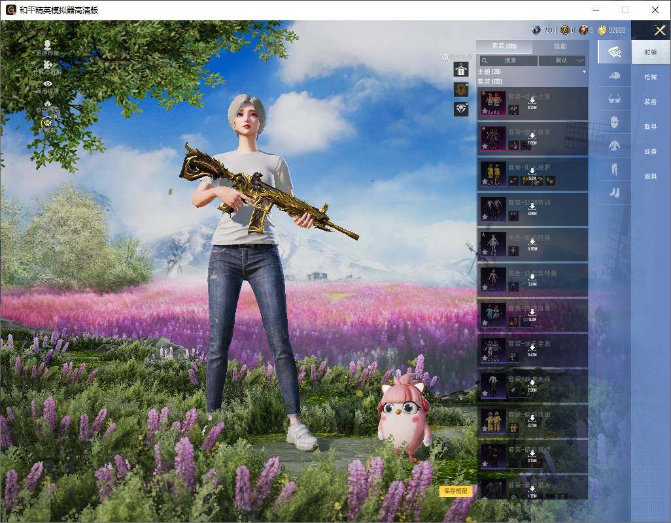Viewport: 671px width, 523px height.
Task: Download the SS28特训 outfit (3.85M)
Action: tap(532, 209)
